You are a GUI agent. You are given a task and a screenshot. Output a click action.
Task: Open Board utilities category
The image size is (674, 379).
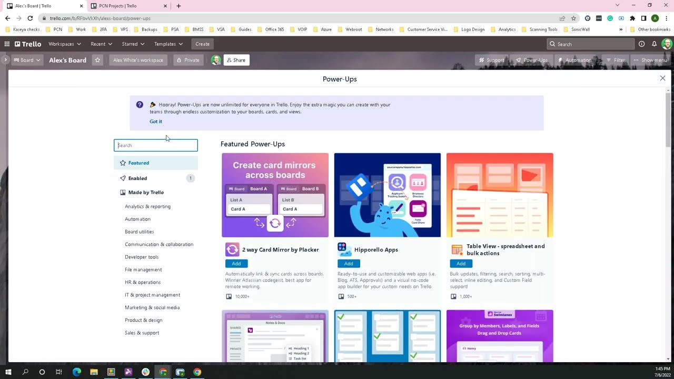(x=140, y=232)
